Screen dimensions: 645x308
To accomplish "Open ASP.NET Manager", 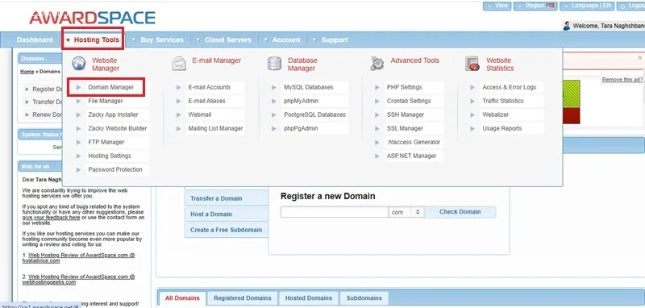I will coord(411,156).
